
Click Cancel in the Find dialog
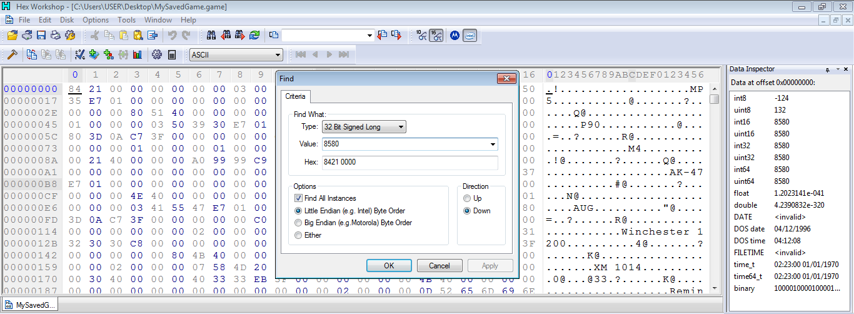(x=440, y=265)
